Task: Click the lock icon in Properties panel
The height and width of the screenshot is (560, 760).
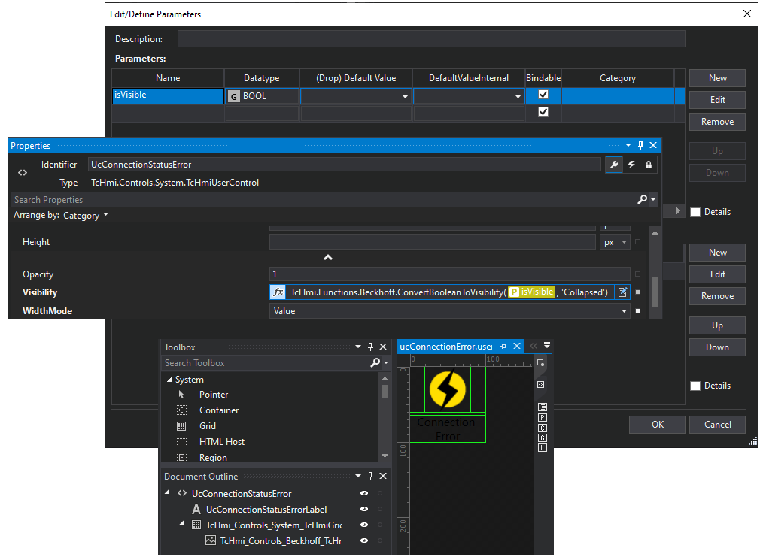Action: [648, 165]
